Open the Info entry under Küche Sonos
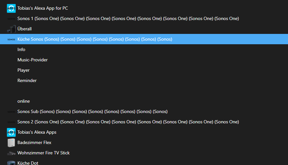The width and height of the screenshot is (288, 165). 21,50
